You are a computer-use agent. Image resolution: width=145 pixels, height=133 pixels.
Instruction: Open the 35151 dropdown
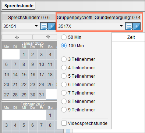[x=20, y=26]
